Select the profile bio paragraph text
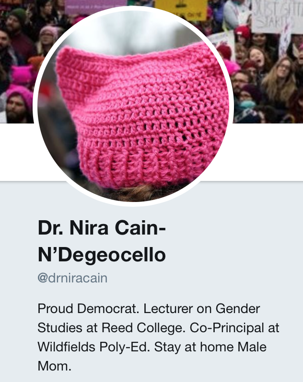Viewport: 303px width, 382px height. 158,337
